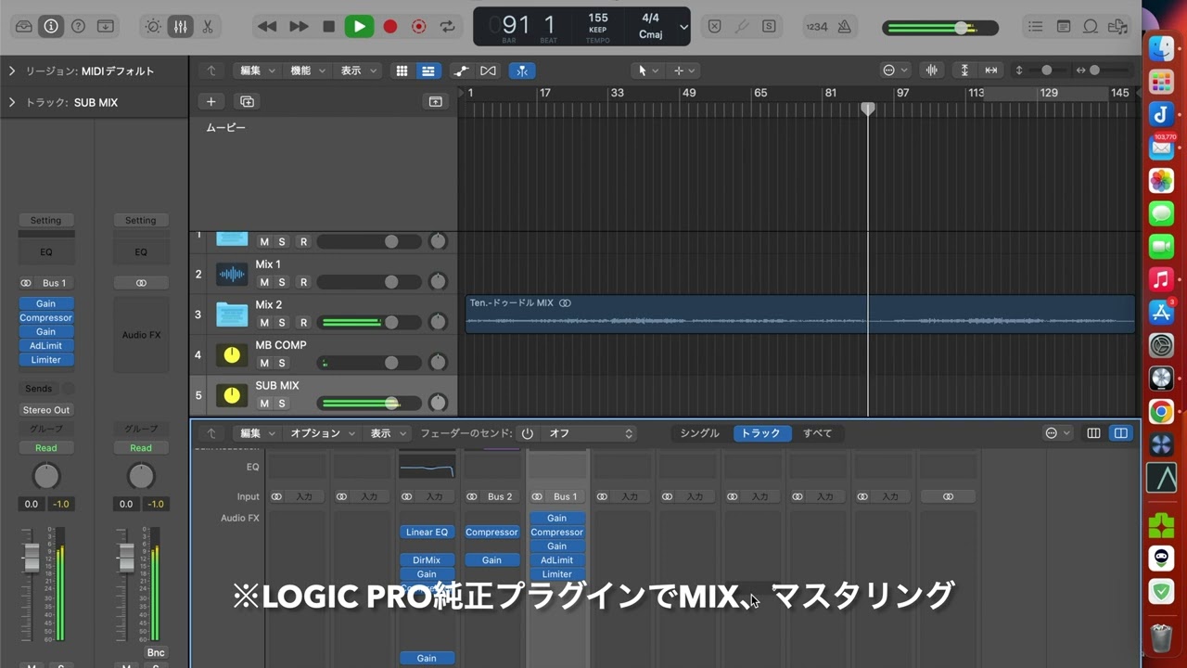Select the シングル mixer tab

(x=699, y=433)
